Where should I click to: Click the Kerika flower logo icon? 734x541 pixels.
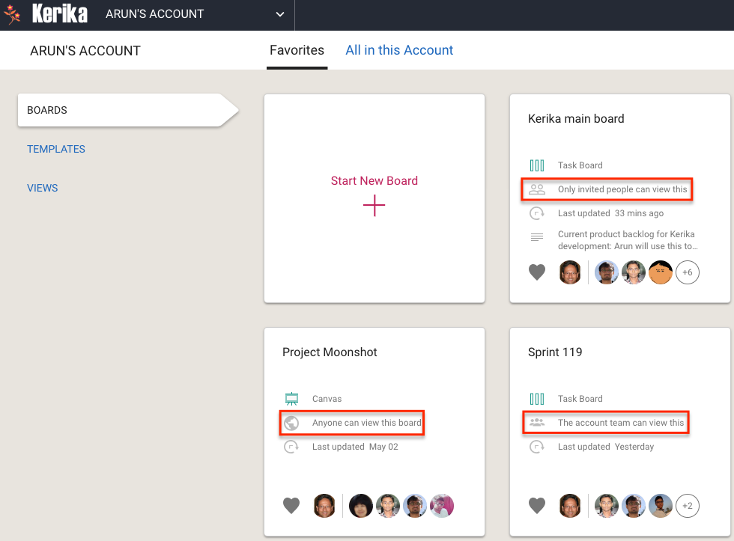click(12, 14)
